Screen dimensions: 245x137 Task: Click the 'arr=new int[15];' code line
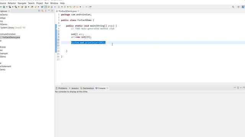(x=81, y=37)
